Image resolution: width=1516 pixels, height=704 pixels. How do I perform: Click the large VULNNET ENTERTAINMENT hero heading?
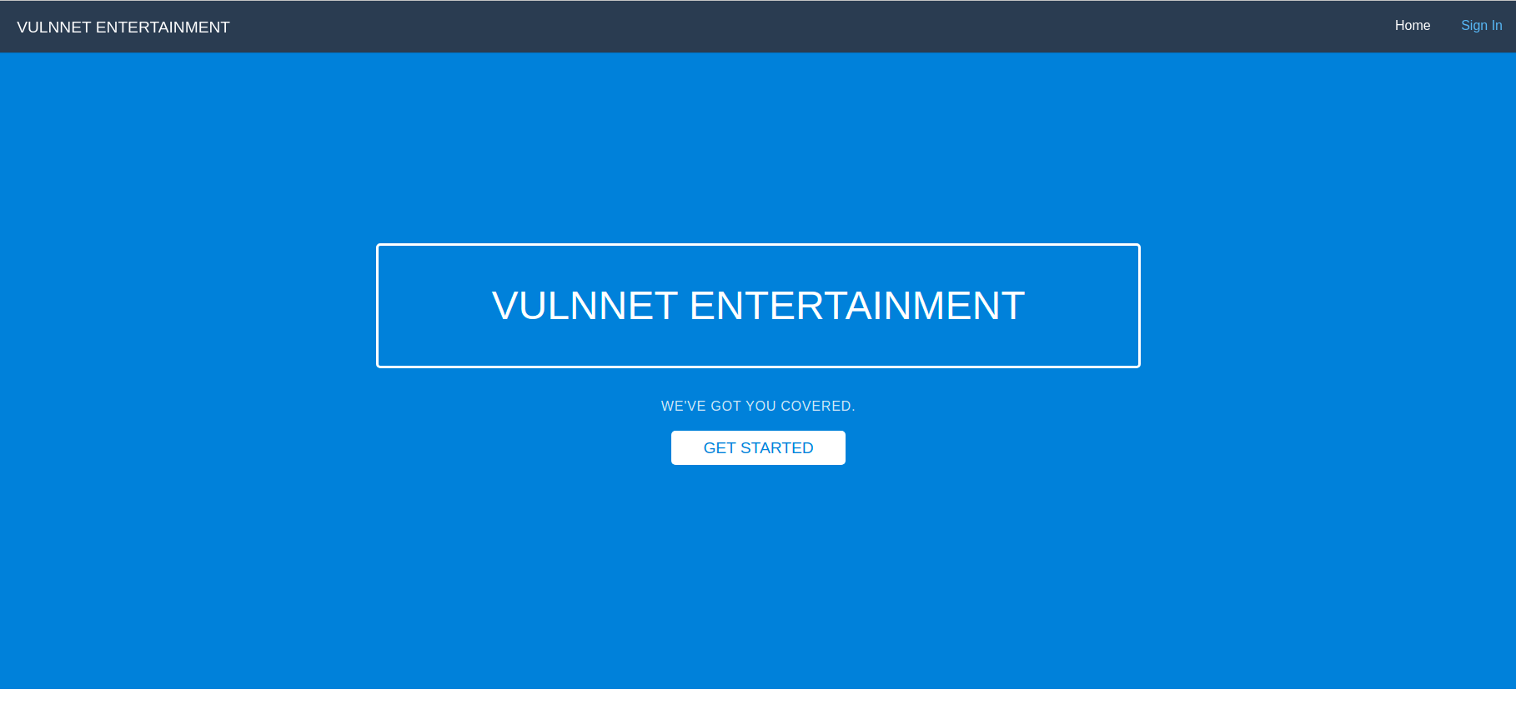(758, 306)
